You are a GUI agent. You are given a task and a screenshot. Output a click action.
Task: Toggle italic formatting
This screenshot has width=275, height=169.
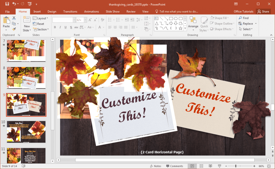pos(60,27)
